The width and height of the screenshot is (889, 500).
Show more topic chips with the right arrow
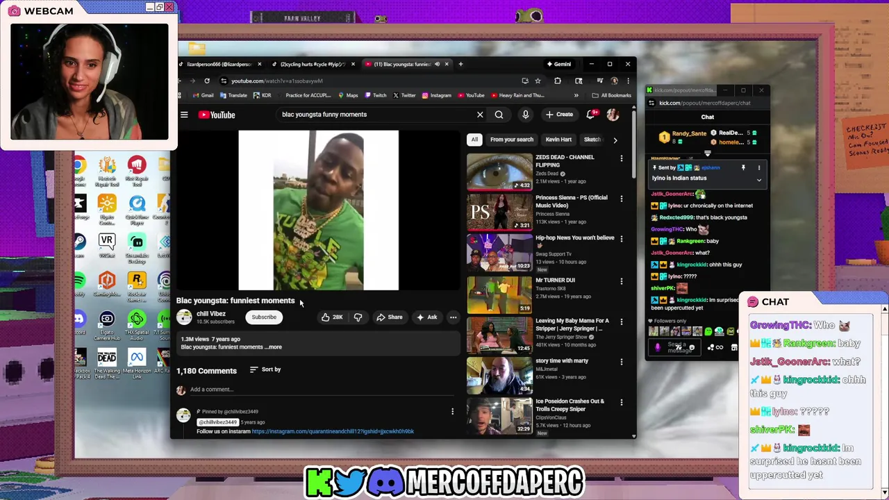click(x=615, y=140)
